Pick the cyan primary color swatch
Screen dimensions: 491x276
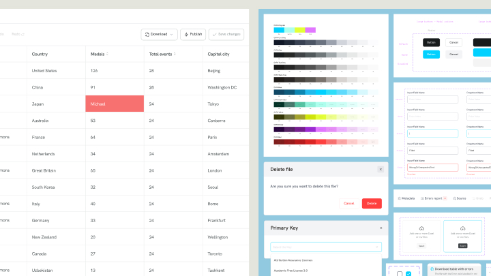click(x=279, y=30)
